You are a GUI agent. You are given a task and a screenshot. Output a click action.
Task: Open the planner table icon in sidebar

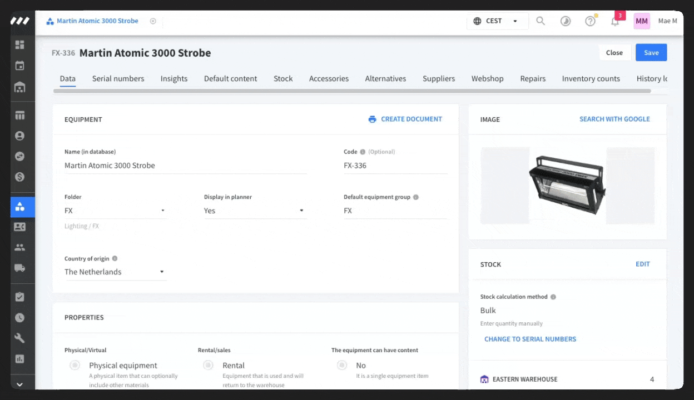[20, 116]
